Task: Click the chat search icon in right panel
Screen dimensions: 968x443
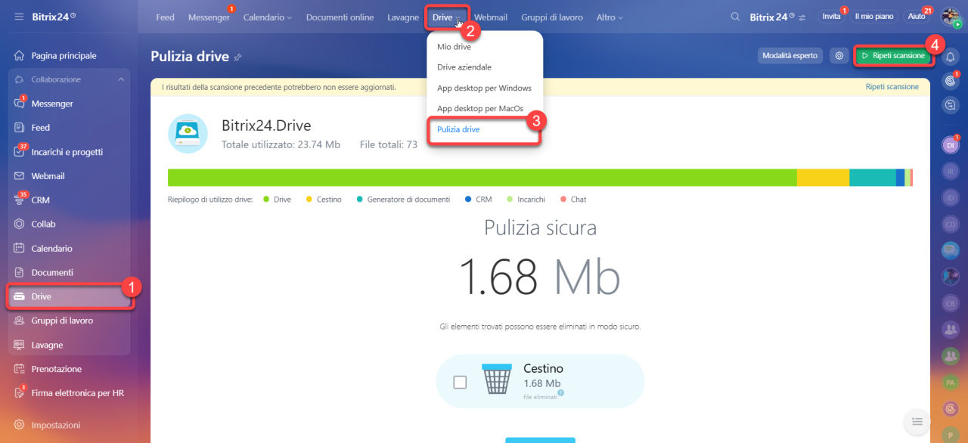Action: 951,105
